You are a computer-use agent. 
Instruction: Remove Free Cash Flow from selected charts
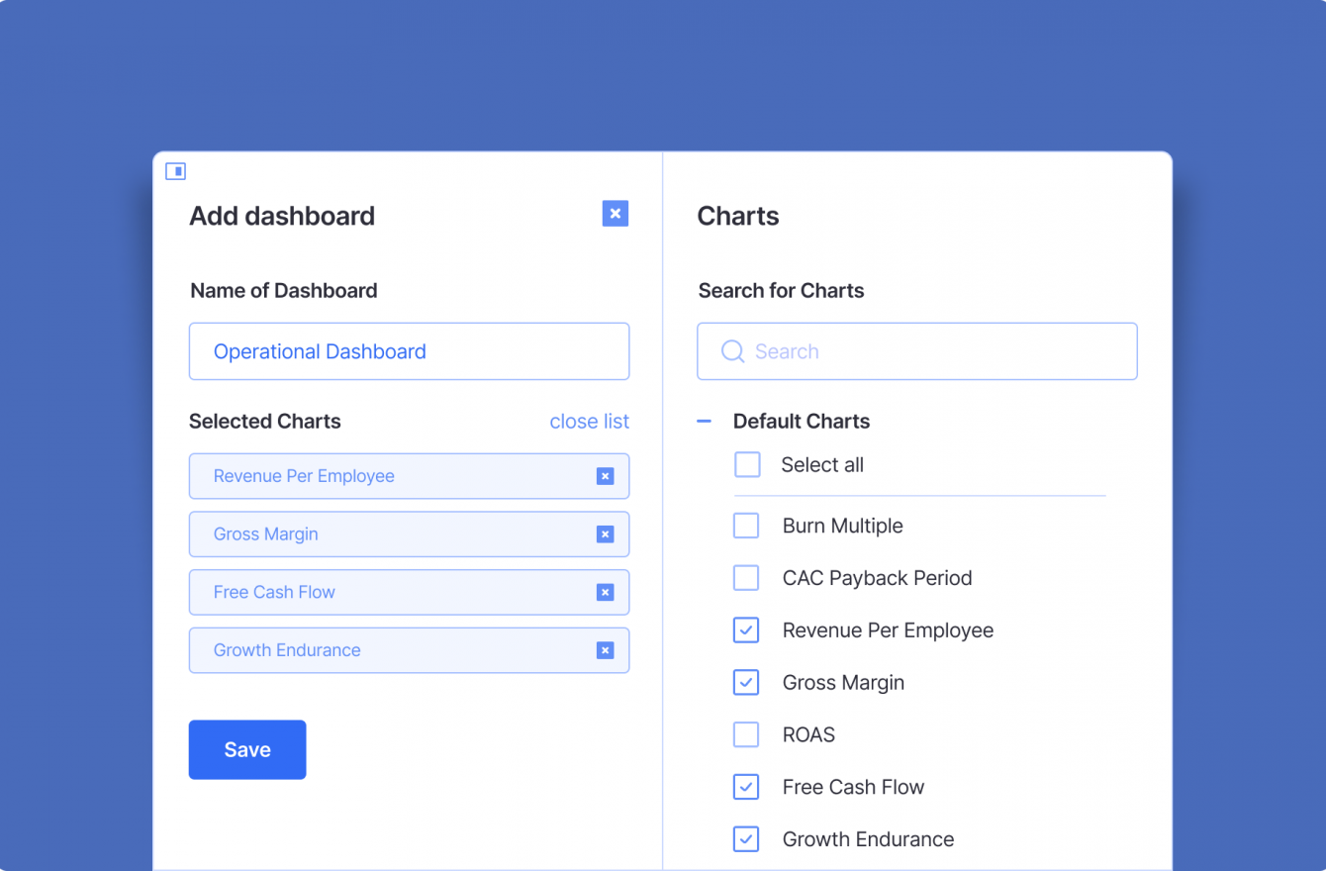pos(605,592)
